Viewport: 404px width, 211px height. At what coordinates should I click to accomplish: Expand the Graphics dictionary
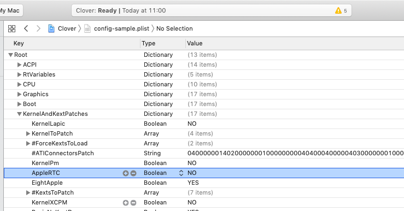(x=19, y=94)
